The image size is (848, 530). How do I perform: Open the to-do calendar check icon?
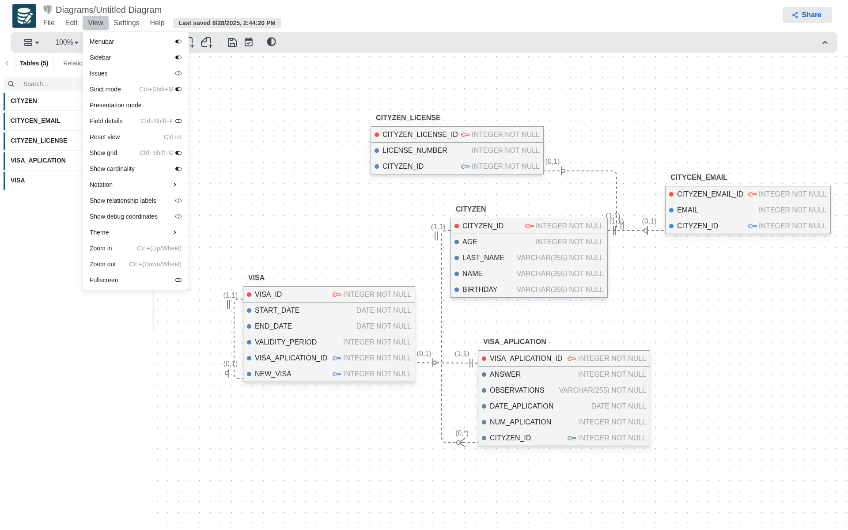pos(249,42)
